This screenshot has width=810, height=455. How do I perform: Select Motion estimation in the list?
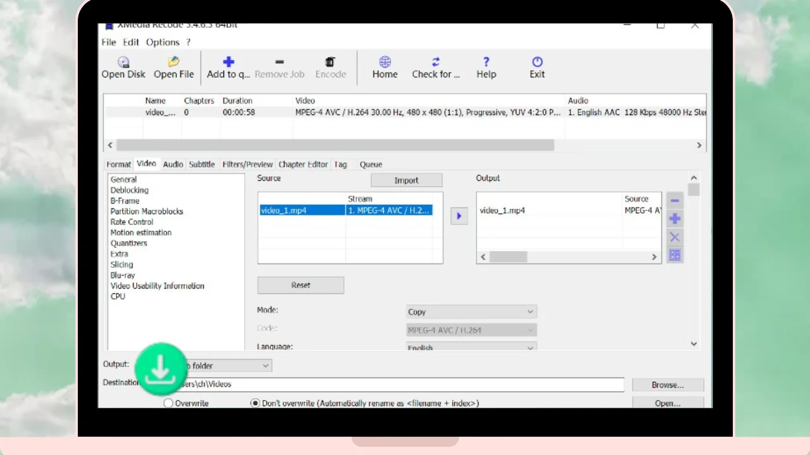point(141,233)
